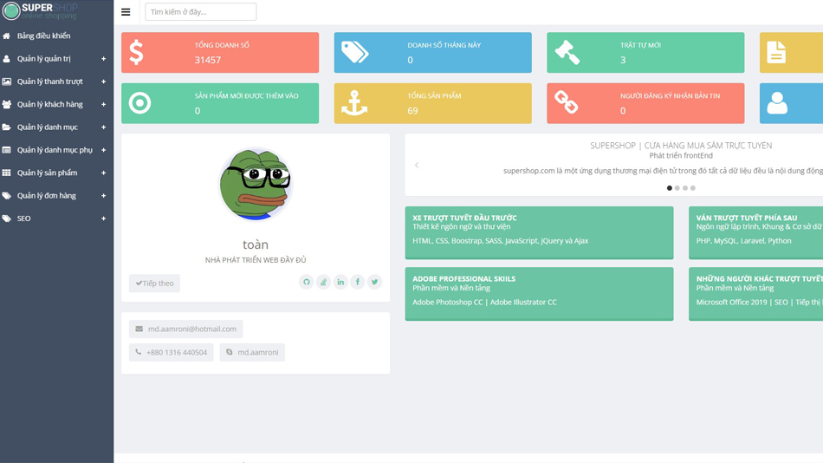Select the second carousel indicator dot
Image resolution: width=823 pixels, height=463 pixels.
(677, 188)
